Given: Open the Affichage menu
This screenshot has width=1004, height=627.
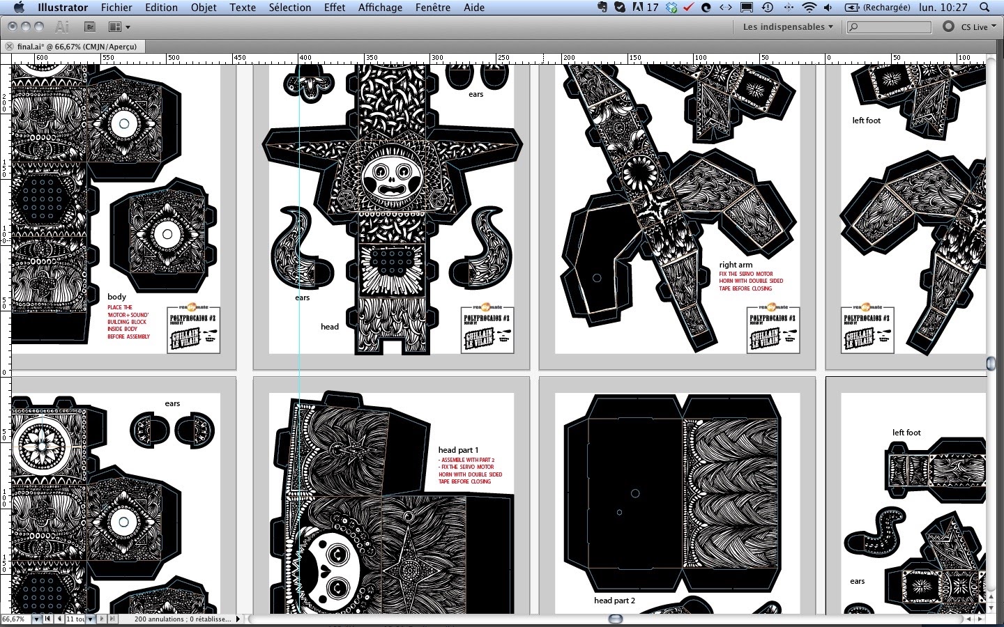Looking at the screenshot, I should [380, 8].
